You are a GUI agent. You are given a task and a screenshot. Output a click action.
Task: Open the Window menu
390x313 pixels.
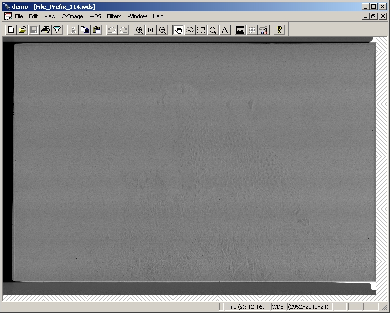pyautogui.click(x=137, y=16)
